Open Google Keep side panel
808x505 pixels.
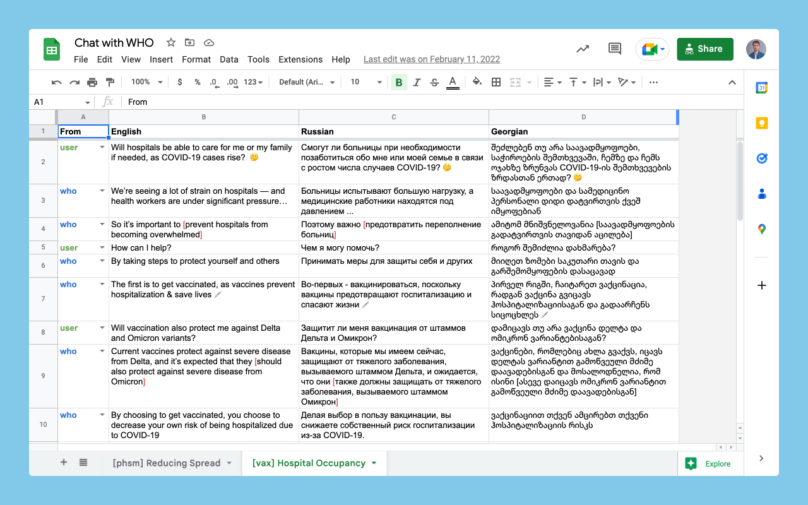762,123
